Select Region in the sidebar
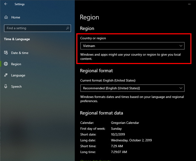Image resolution: width=196 pixels, height=161 pixels. pos(16,64)
